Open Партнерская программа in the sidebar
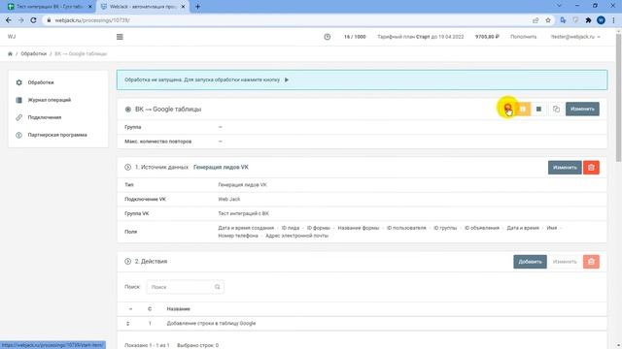The height and width of the screenshot is (349, 622). tap(57, 135)
